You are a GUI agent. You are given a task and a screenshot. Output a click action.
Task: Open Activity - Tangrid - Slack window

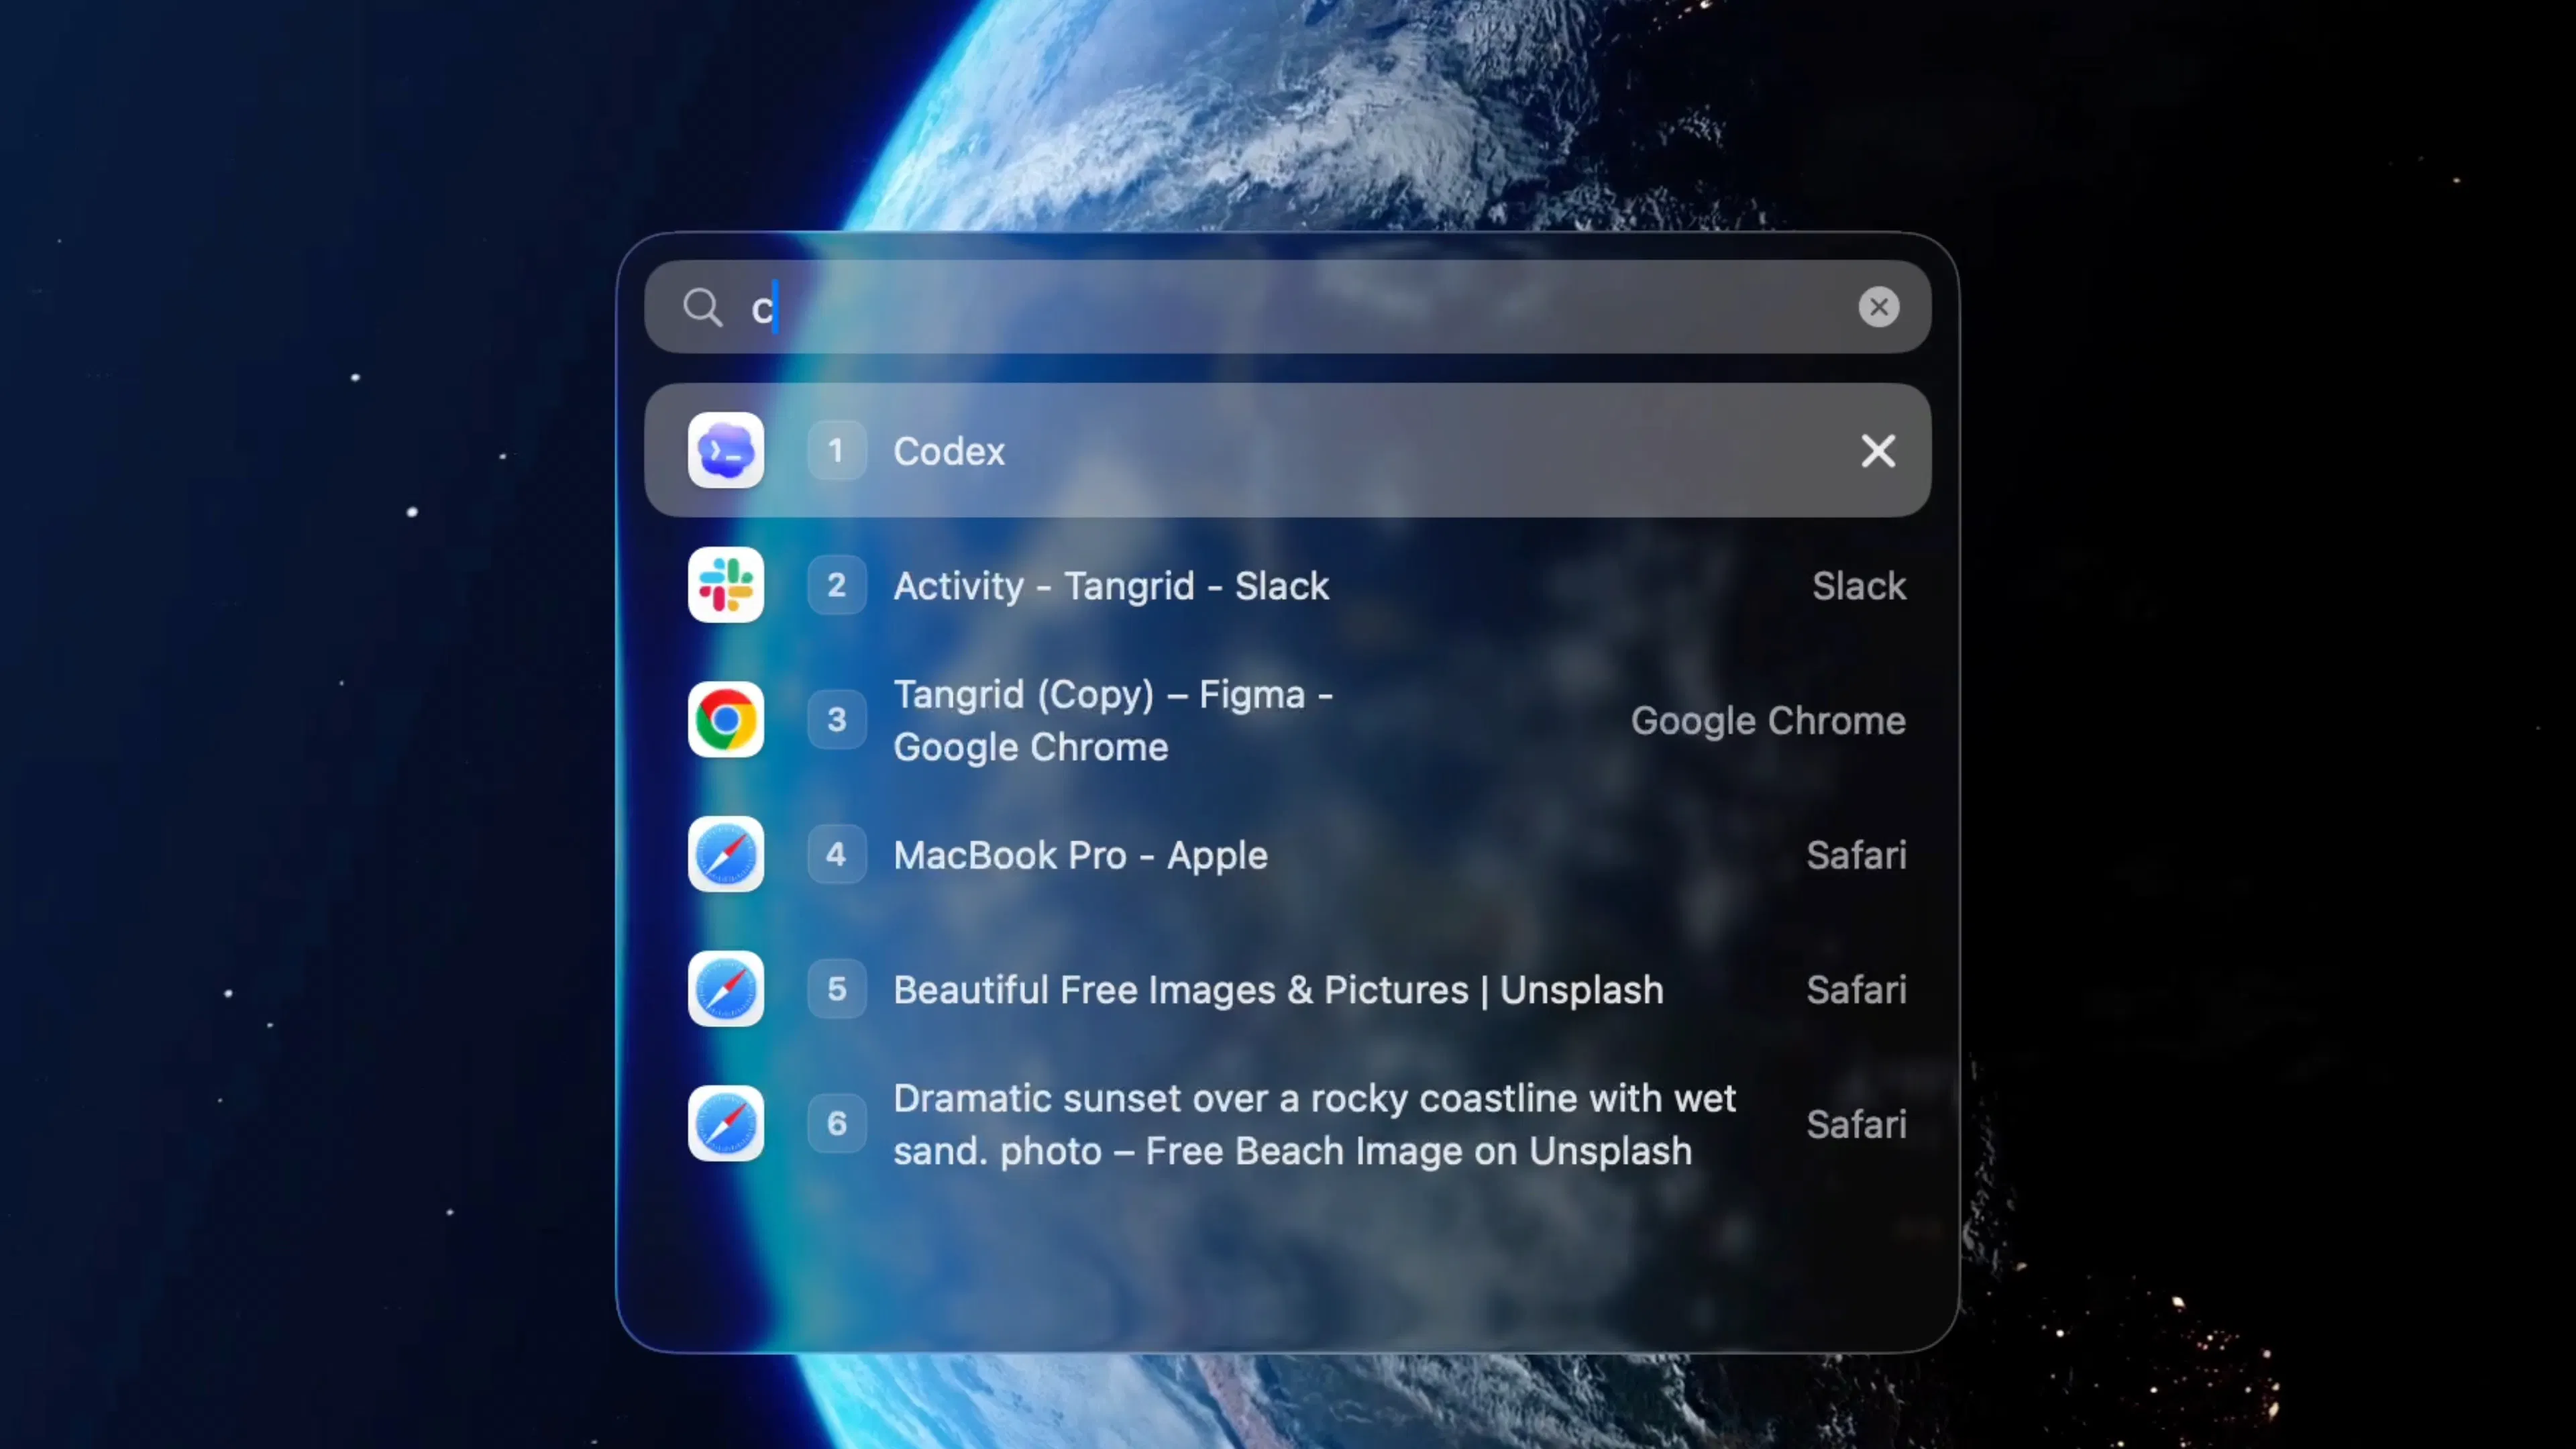click(1288, 585)
